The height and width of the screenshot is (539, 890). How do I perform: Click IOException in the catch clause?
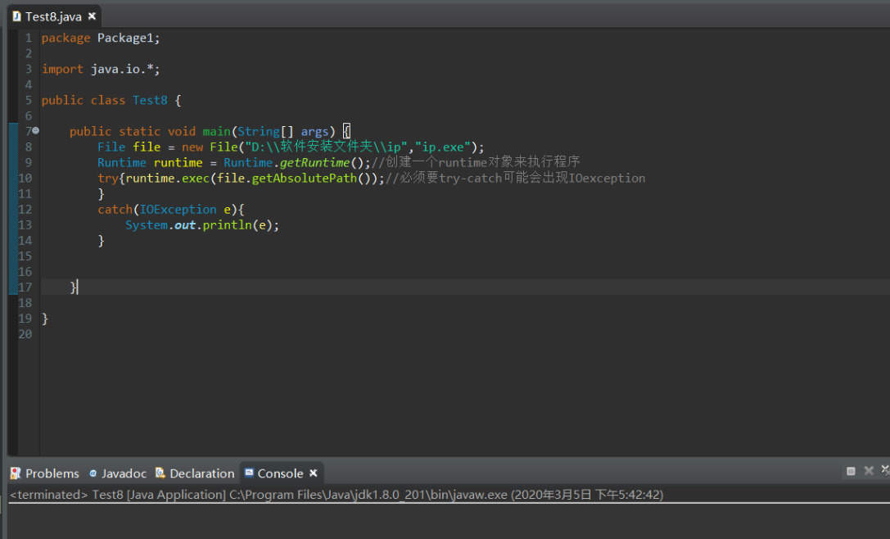pos(178,210)
